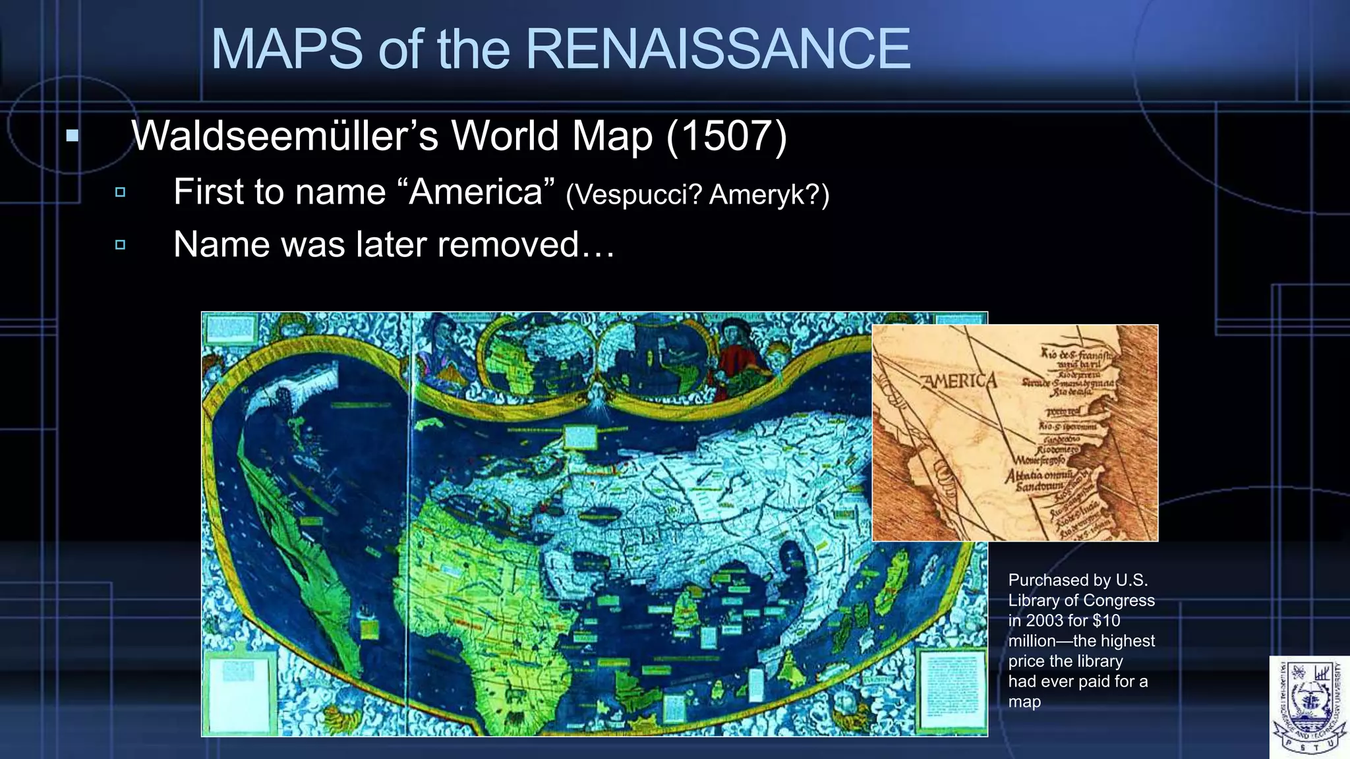The height and width of the screenshot is (759, 1350).
Task: Select the text Name was later removed…
Action: pos(394,244)
